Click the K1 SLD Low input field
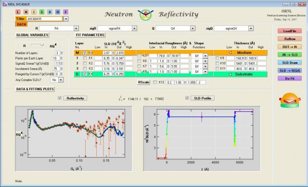The height and width of the screenshot is (187, 308). tap(98, 58)
